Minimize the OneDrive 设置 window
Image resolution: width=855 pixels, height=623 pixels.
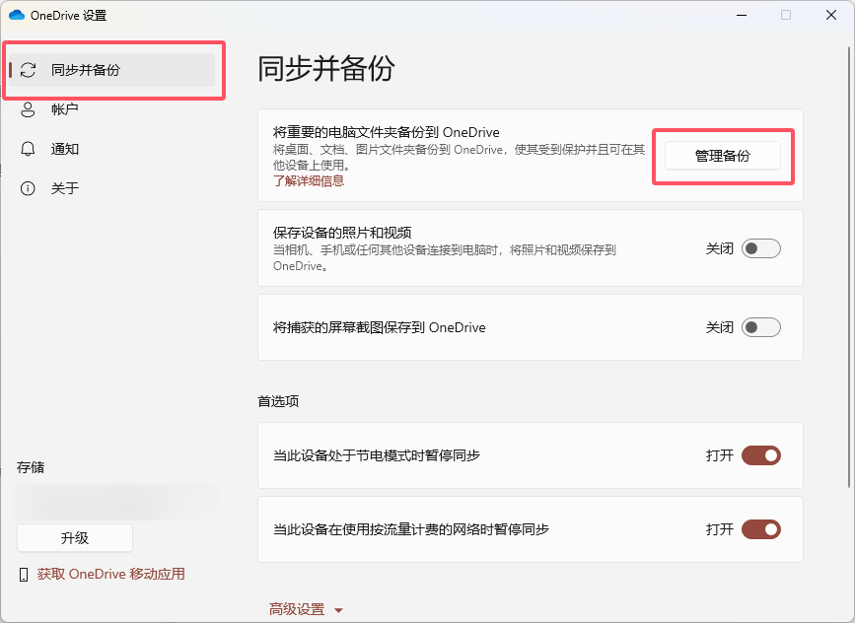tap(742, 15)
